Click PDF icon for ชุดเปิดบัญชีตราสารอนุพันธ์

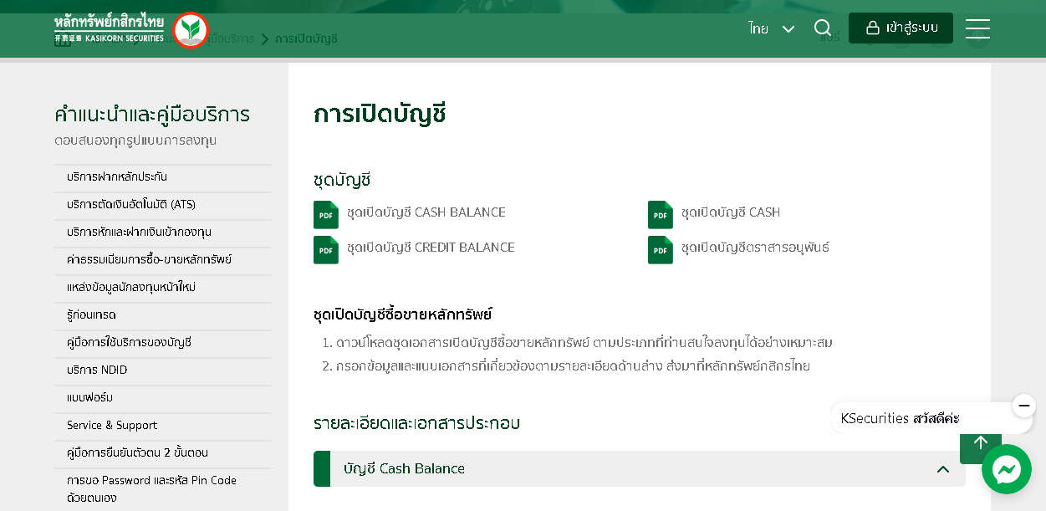(661, 249)
